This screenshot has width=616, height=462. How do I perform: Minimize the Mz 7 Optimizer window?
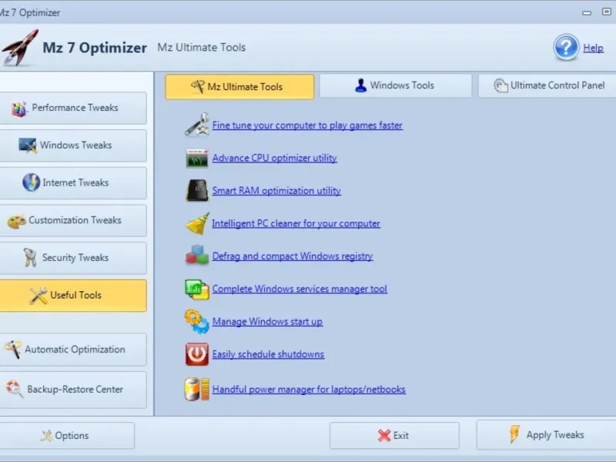point(587,12)
